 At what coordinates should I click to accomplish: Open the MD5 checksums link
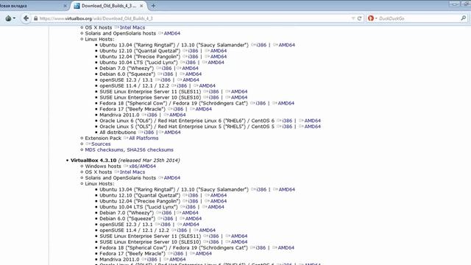coord(104,149)
